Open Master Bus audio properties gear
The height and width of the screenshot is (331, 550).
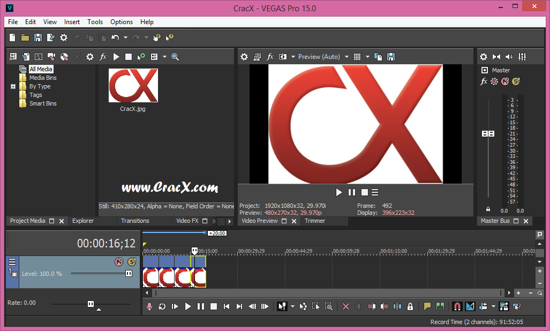tap(484, 57)
